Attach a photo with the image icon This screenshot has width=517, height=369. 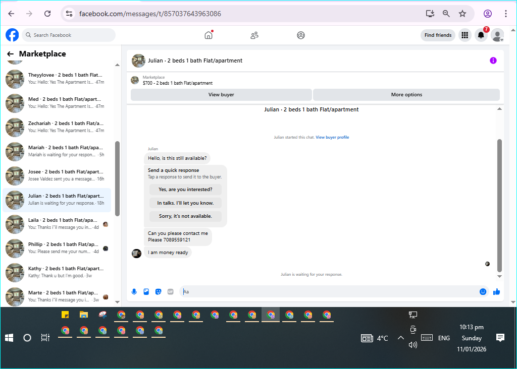click(x=146, y=292)
